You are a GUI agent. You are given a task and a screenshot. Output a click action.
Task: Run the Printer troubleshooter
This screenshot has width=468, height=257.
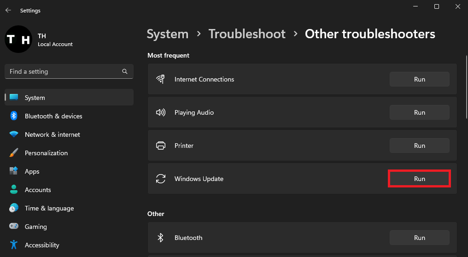pyautogui.click(x=419, y=146)
